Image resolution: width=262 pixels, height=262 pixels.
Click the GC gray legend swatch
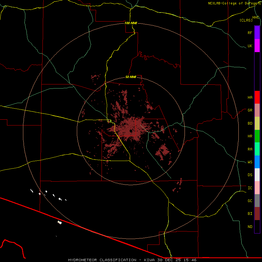[257, 201]
